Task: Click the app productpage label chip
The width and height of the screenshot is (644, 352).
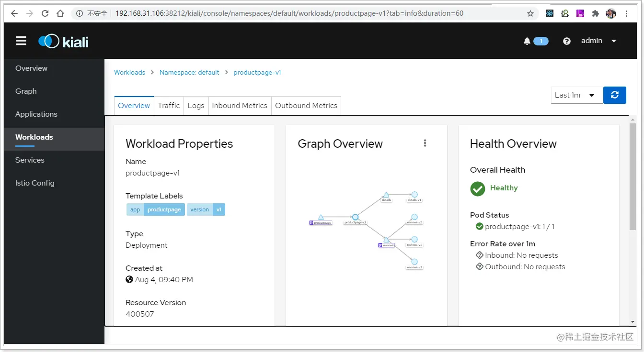Action: click(156, 209)
